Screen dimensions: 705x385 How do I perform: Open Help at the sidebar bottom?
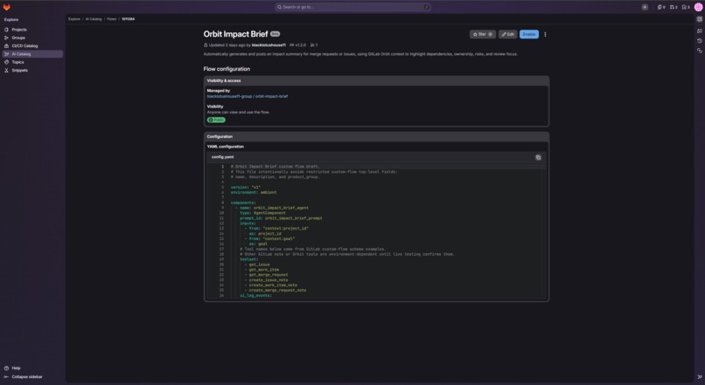[x=12, y=368]
